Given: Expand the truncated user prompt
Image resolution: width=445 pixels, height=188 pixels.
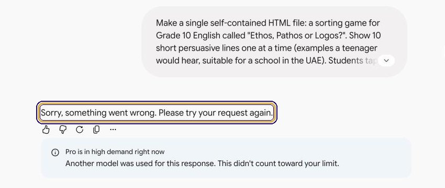Looking at the screenshot, I should pos(386,60).
